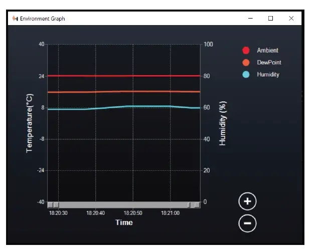Click the 18:21:00 time axis label

pyautogui.click(x=170, y=213)
